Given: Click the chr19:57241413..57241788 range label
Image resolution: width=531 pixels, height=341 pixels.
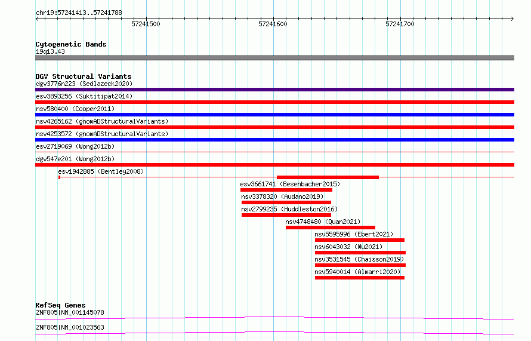Looking at the screenshot, I should (x=79, y=13).
